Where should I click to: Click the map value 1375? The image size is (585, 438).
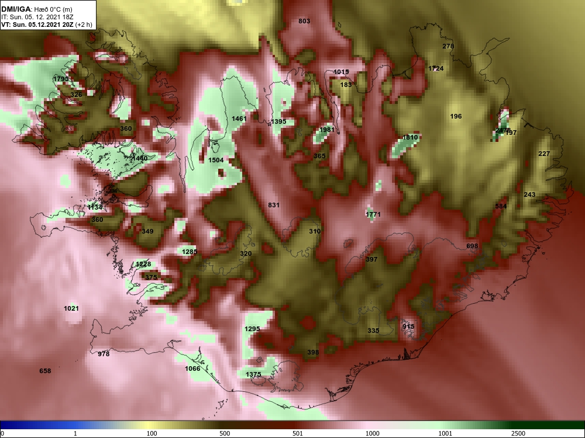(x=253, y=374)
